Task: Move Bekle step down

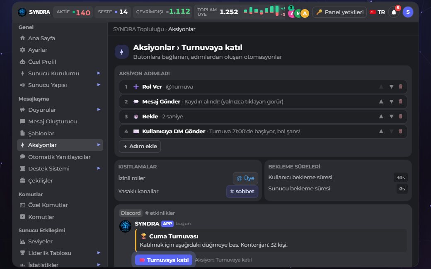Action: (x=391, y=116)
